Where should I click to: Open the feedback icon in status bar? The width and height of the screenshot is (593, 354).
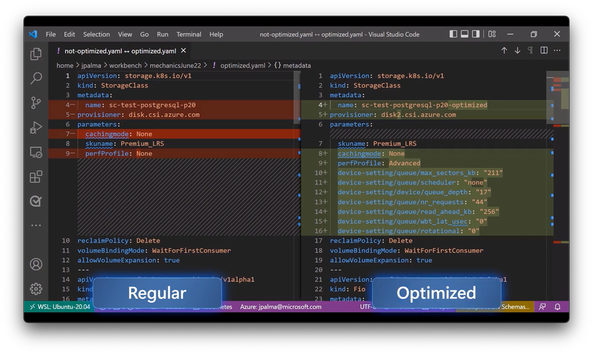click(543, 307)
